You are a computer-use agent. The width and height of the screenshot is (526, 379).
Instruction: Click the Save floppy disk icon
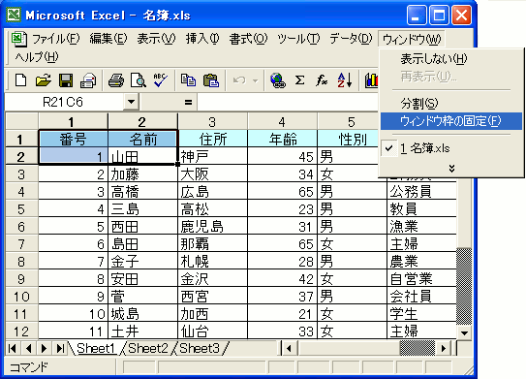[66, 80]
